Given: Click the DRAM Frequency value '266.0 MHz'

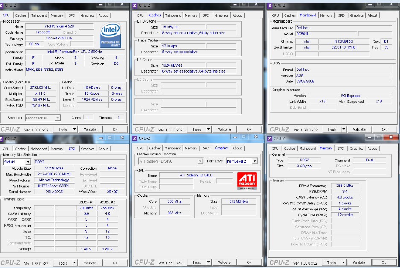Looking at the screenshot, I should coord(345,186).
